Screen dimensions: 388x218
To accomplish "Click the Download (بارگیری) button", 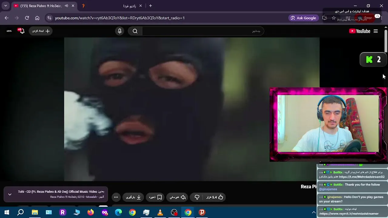I will (133, 197).
